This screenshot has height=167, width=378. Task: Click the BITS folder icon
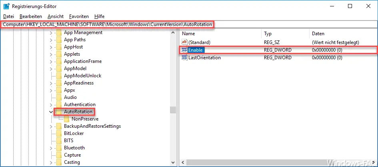click(59, 141)
